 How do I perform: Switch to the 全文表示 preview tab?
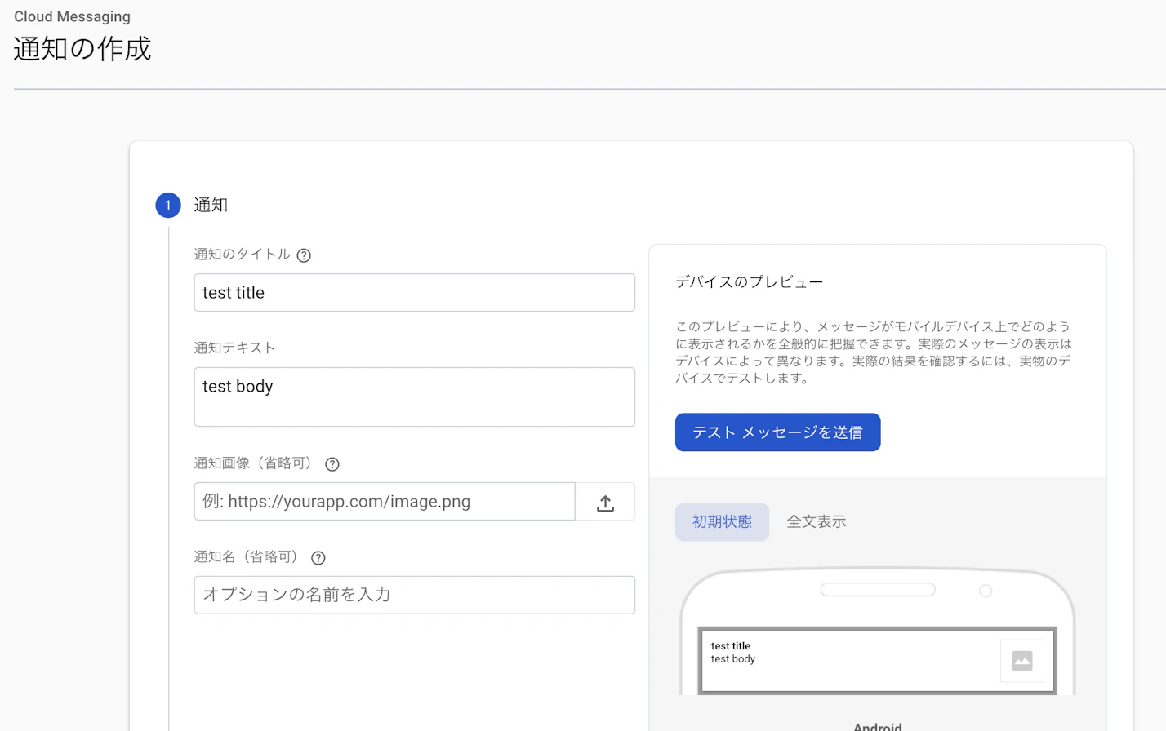click(816, 522)
